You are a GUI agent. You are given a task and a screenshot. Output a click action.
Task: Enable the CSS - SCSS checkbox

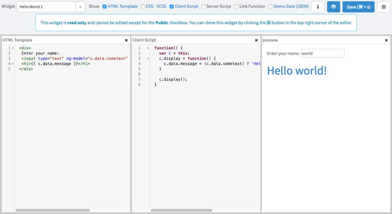143,7
